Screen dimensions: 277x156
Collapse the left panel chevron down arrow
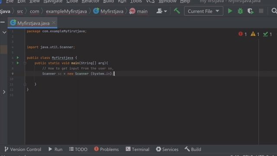tap(4, 32)
